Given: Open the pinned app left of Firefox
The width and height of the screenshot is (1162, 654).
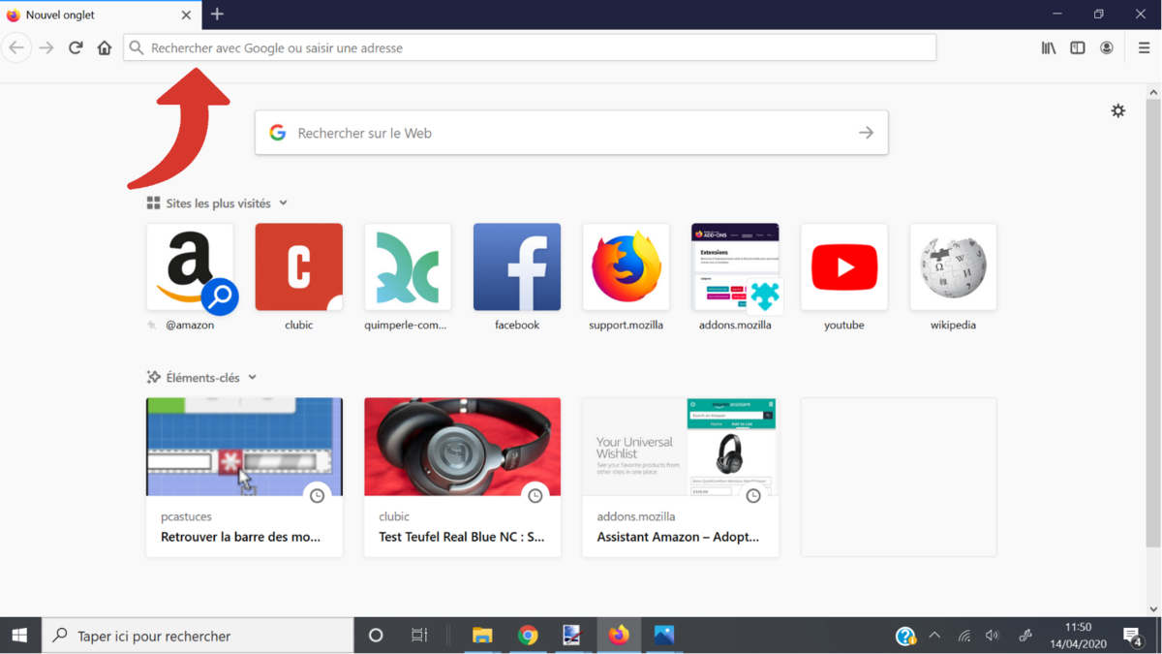Looking at the screenshot, I should [572, 636].
